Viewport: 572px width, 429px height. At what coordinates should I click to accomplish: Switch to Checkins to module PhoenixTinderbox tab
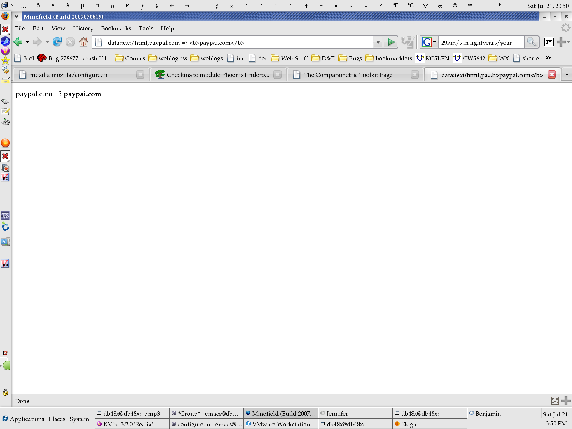pos(218,75)
